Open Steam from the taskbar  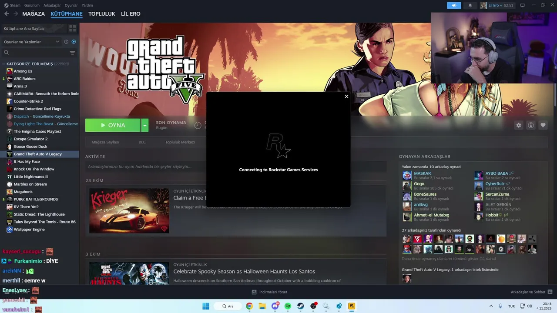(301, 306)
